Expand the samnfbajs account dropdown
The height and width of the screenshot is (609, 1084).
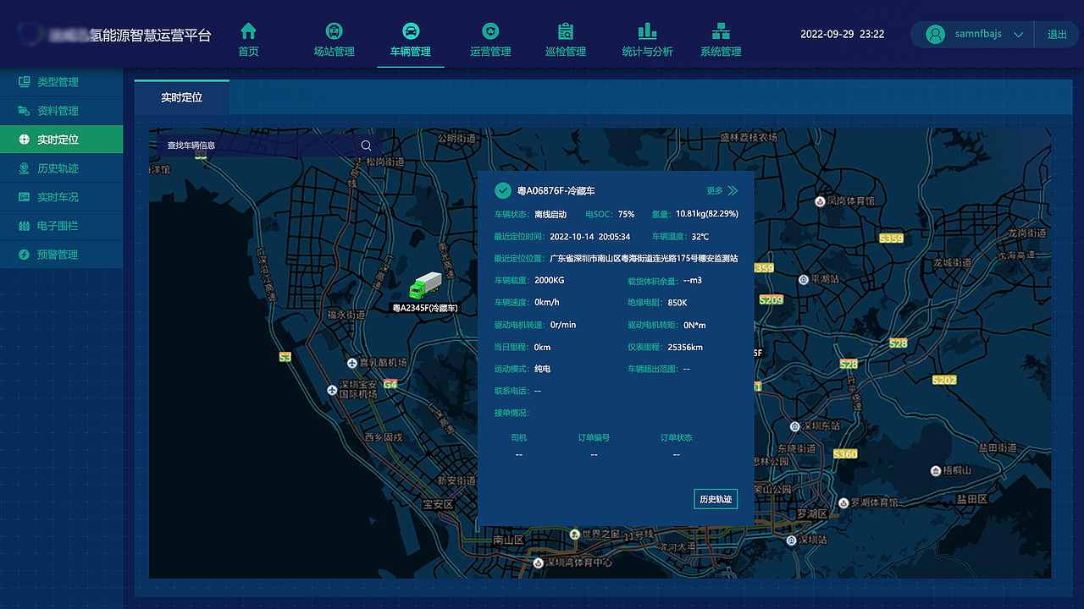(x=1018, y=35)
